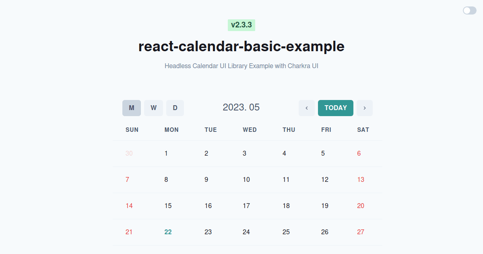Viewport: 483px width, 254px height.
Task: Go to next month using right chevron
Action: coord(365,108)
